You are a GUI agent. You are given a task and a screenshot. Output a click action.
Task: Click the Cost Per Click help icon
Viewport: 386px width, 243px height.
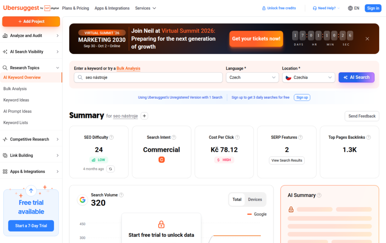pyautogui.click(x=237, y=137)
